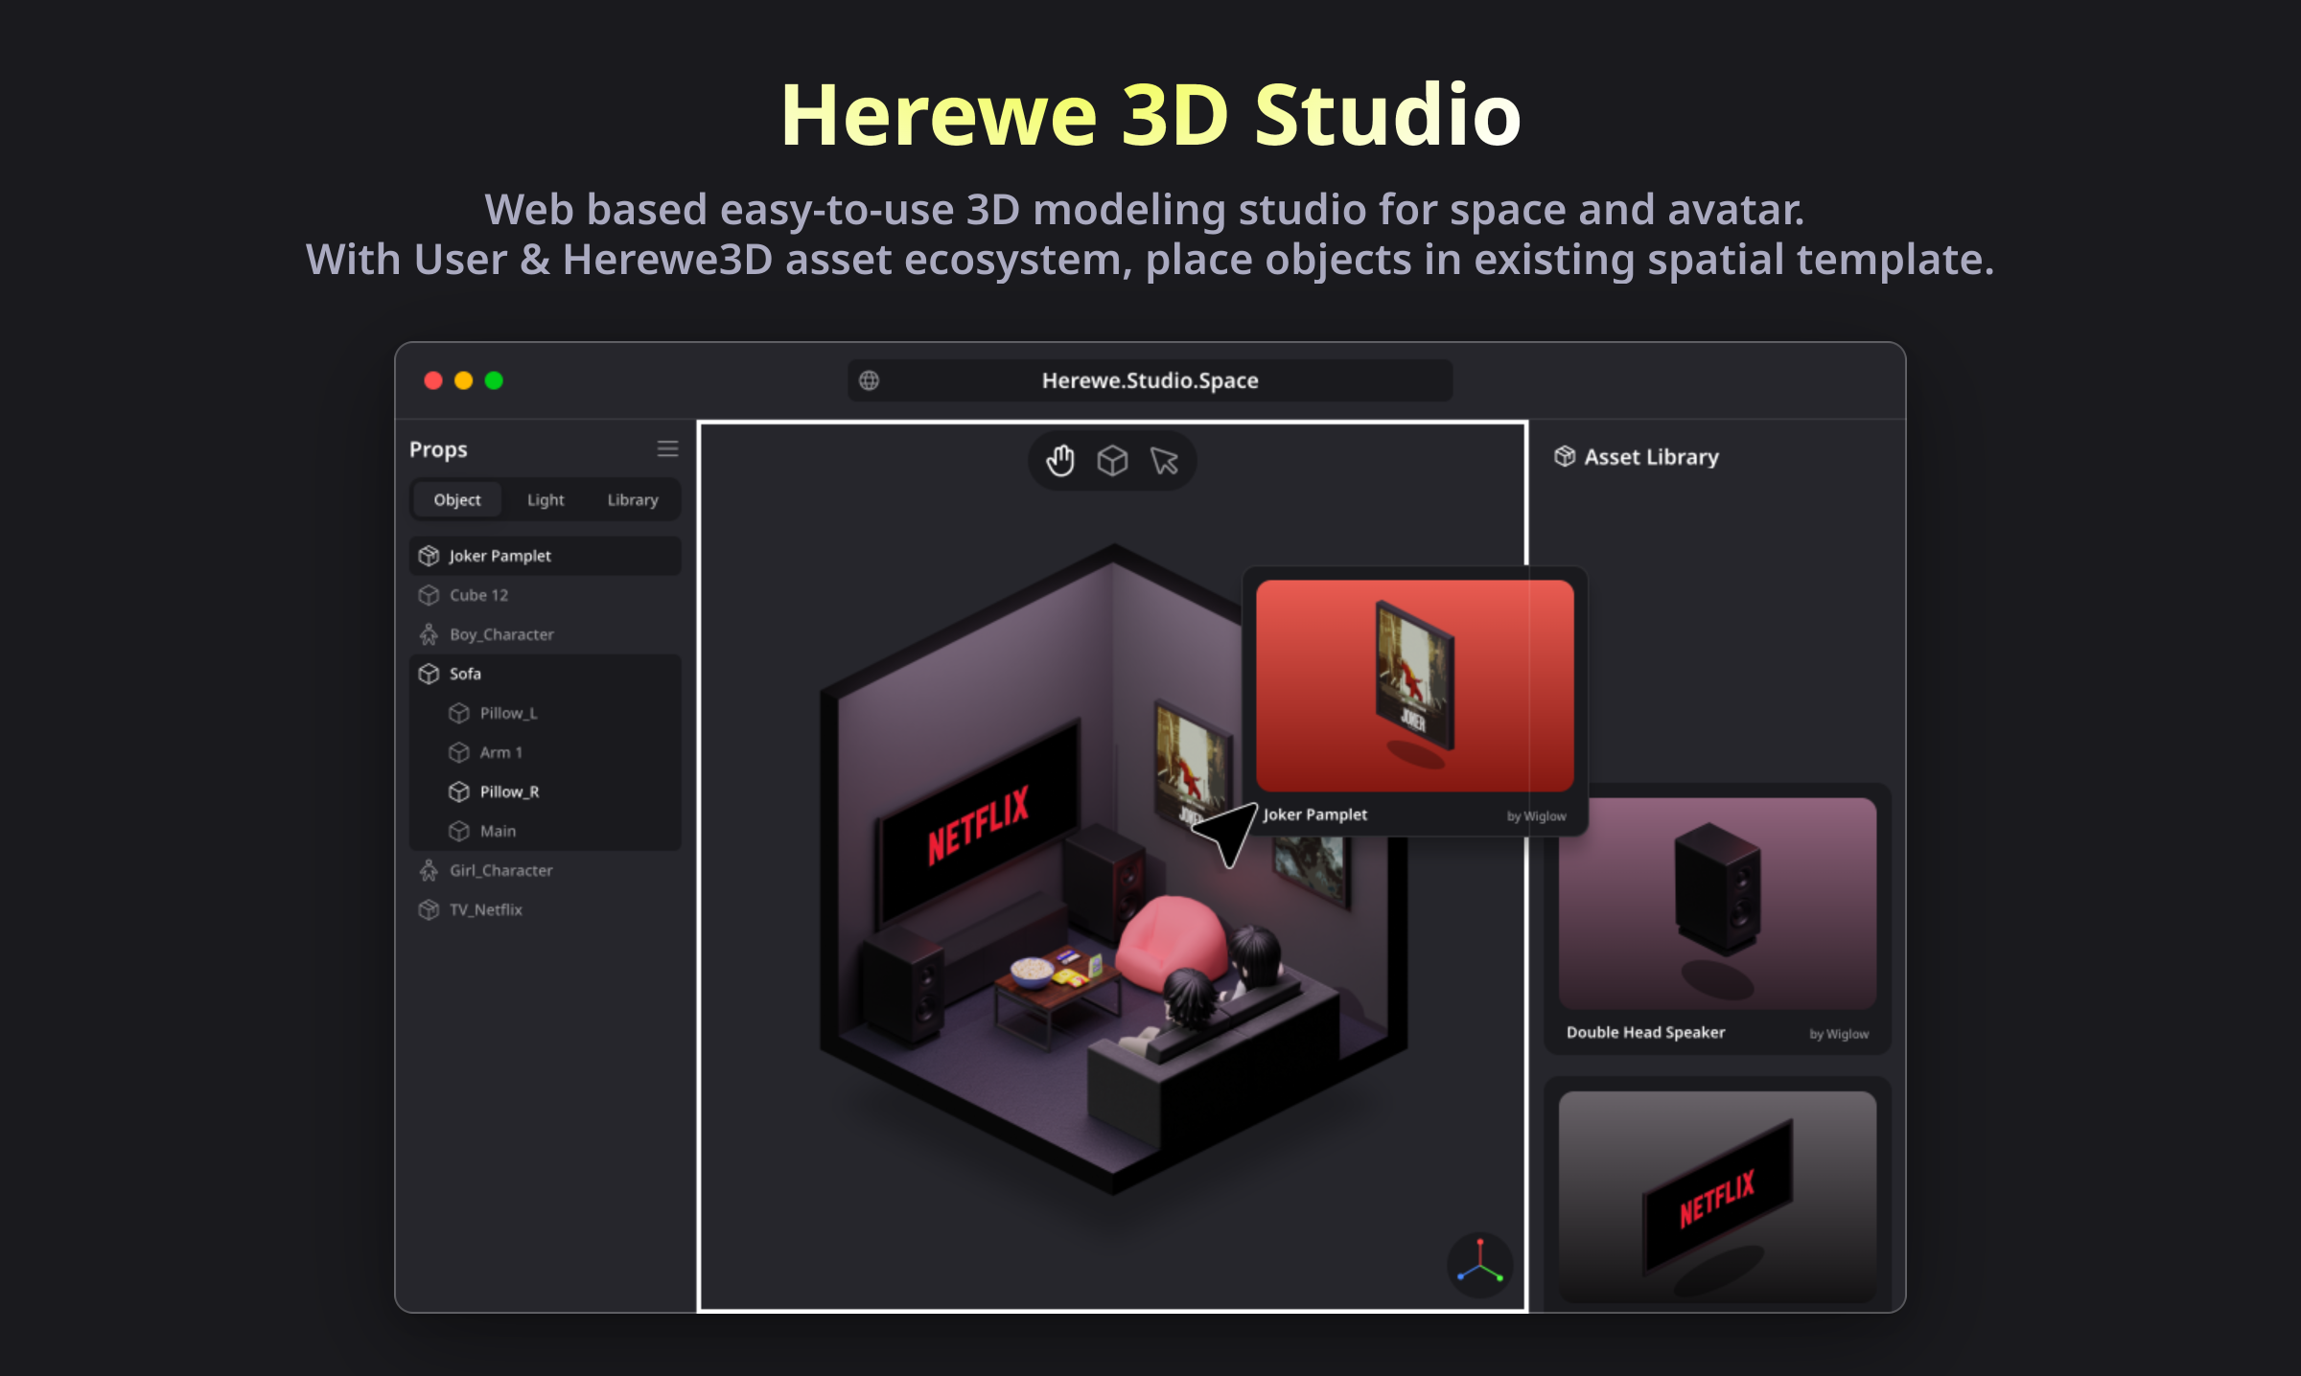Select the Pillow_R child item

pos(509,791)
